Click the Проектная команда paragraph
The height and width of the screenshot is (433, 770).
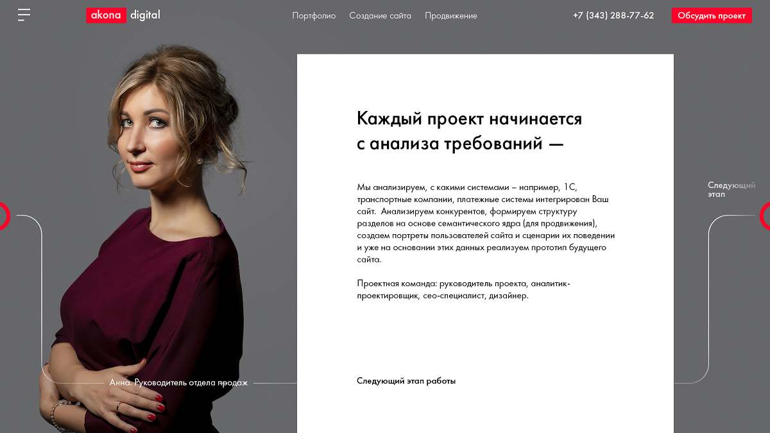pyautogui.click(x=464, y=289)
